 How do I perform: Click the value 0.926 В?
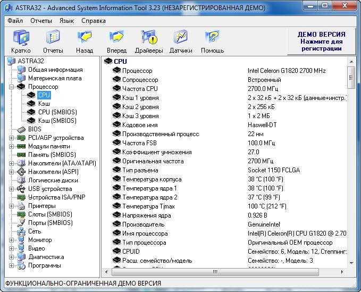coord(257,215)
